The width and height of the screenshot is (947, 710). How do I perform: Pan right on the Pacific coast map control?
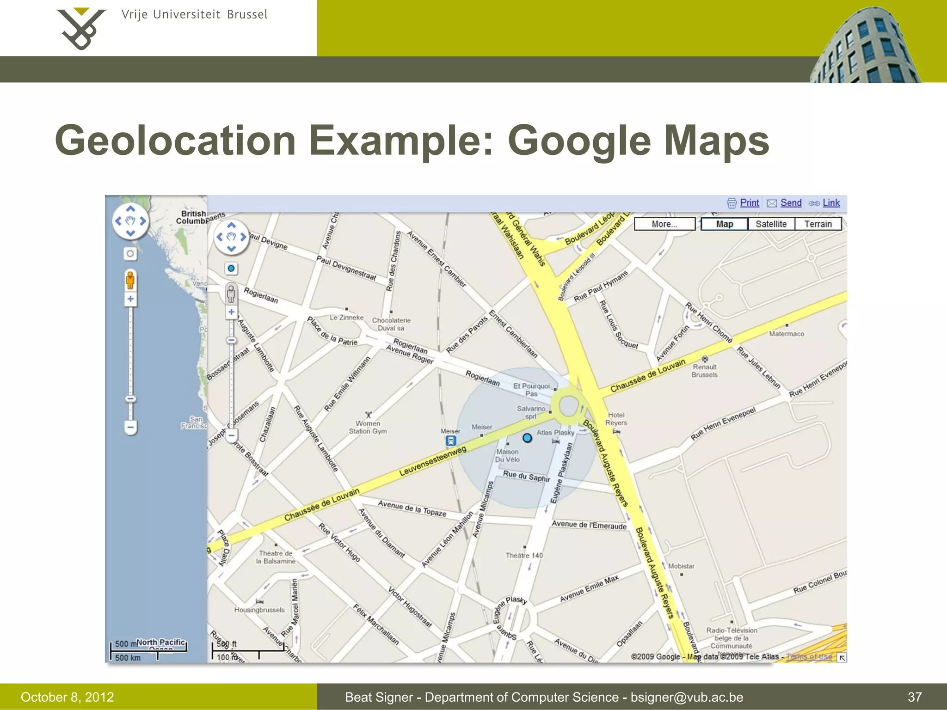point(142,221)
